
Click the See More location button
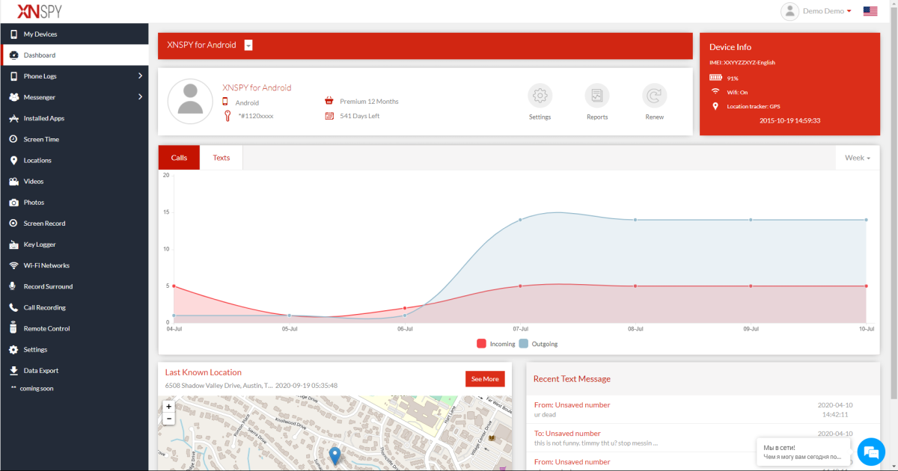pyautogui.click(x=485, y=379)
